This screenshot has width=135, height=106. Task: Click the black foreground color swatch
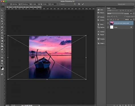(x=1, y=68)
